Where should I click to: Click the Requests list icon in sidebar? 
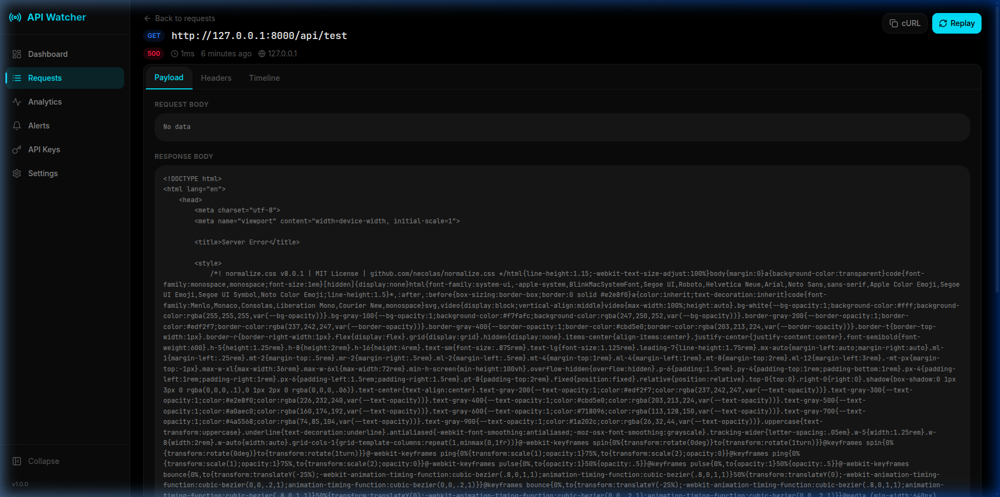(17, 78)
